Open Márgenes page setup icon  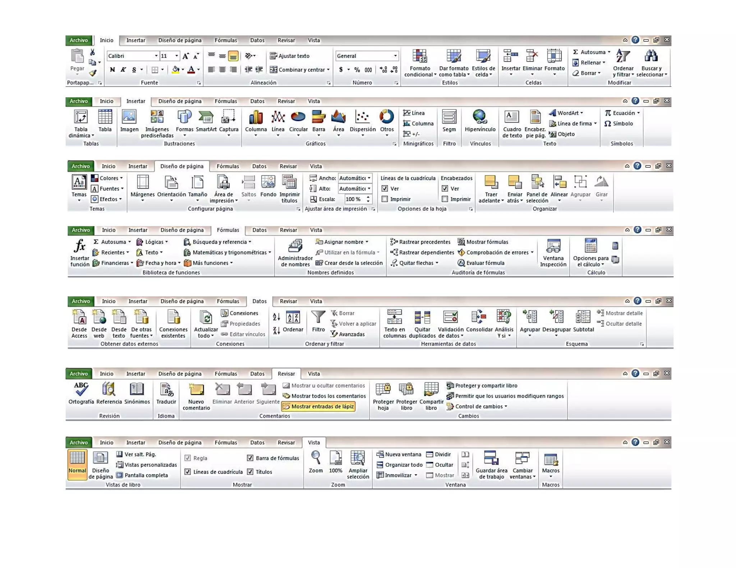click(x=143, y=182)
